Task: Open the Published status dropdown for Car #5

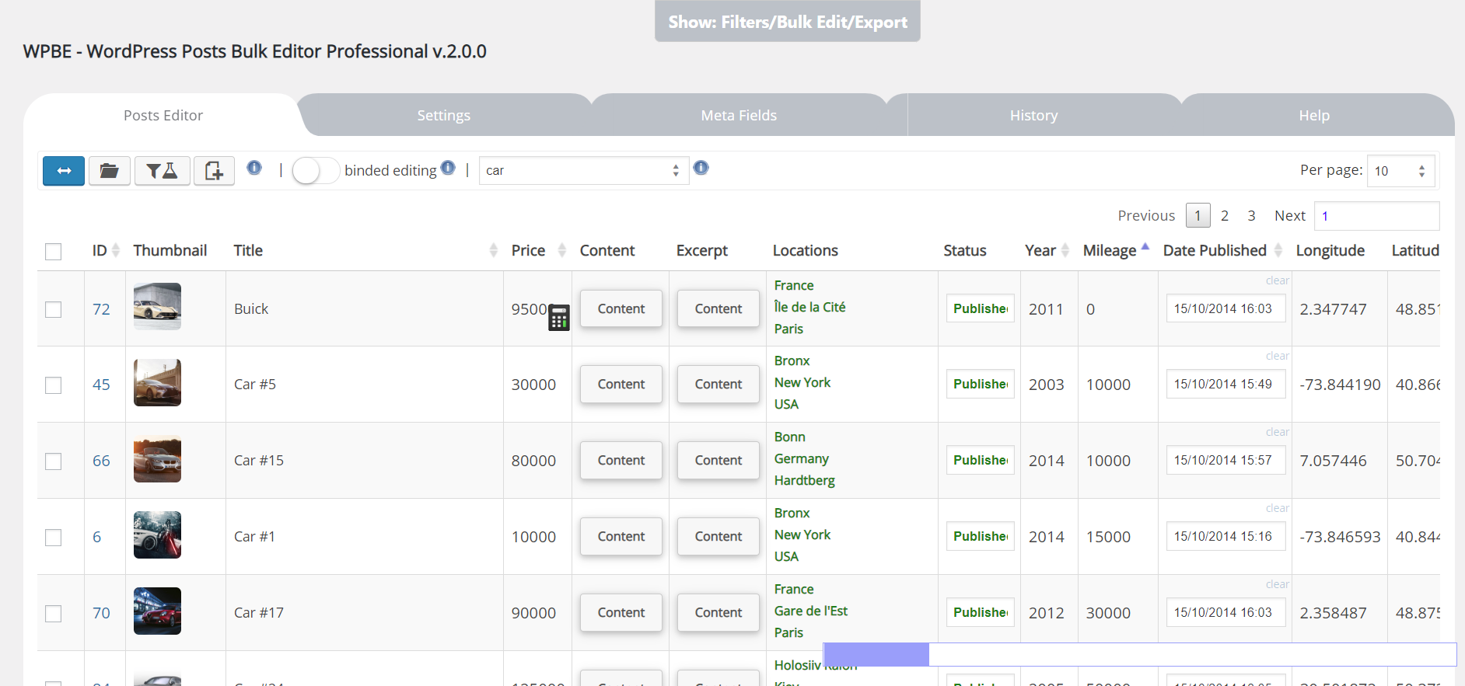Action: [x=980, y=385]
